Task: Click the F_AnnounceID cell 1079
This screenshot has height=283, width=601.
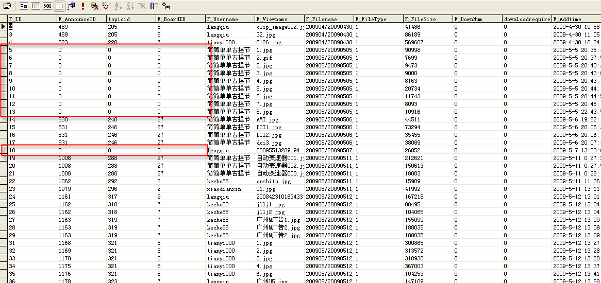Action: 81,188
